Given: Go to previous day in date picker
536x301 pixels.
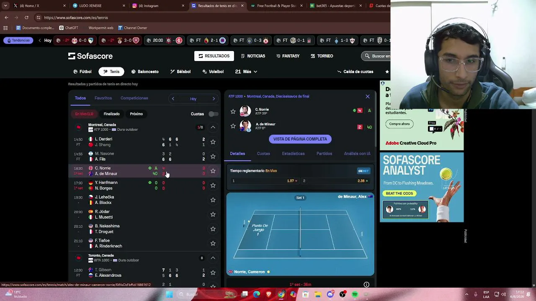Looking at the screenshot, I should 173,99.
